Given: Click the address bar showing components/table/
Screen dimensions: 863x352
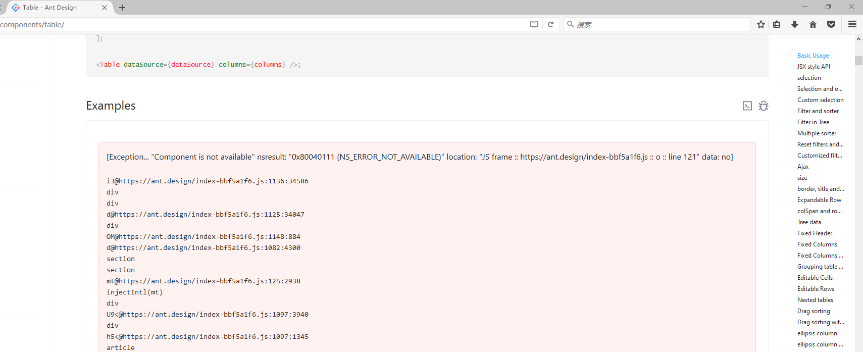Looking at the screenshot, I should coord(263,24).
